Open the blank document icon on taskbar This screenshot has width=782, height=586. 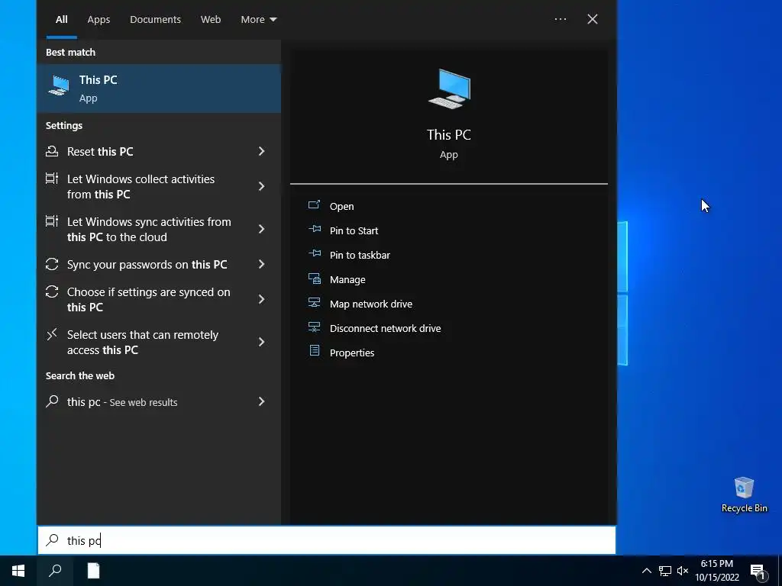click(x=93, y=571)
